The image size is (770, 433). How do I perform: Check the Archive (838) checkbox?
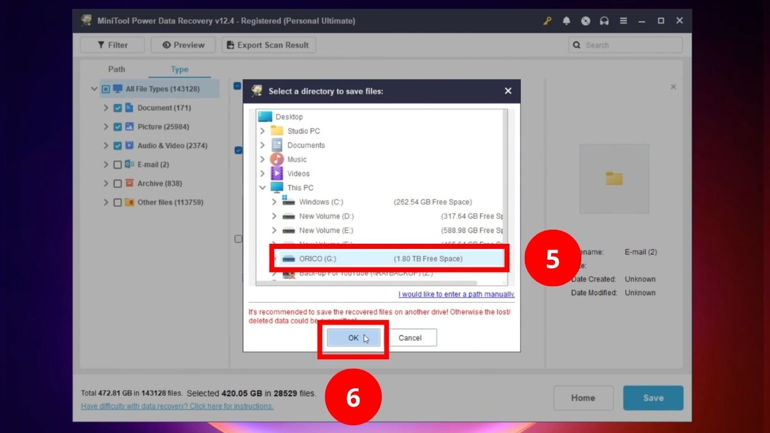[117, 183]
